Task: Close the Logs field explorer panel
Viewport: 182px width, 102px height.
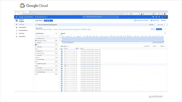Action: tap(56, 33)
